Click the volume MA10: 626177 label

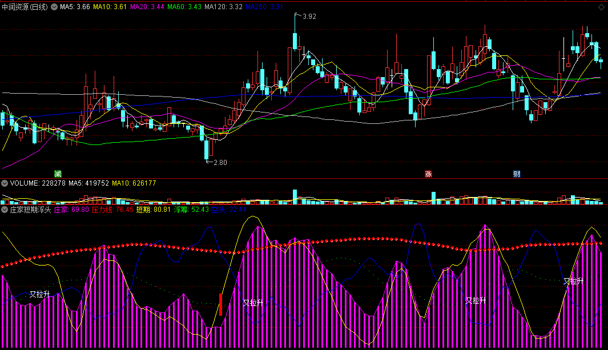click(134, 183)
